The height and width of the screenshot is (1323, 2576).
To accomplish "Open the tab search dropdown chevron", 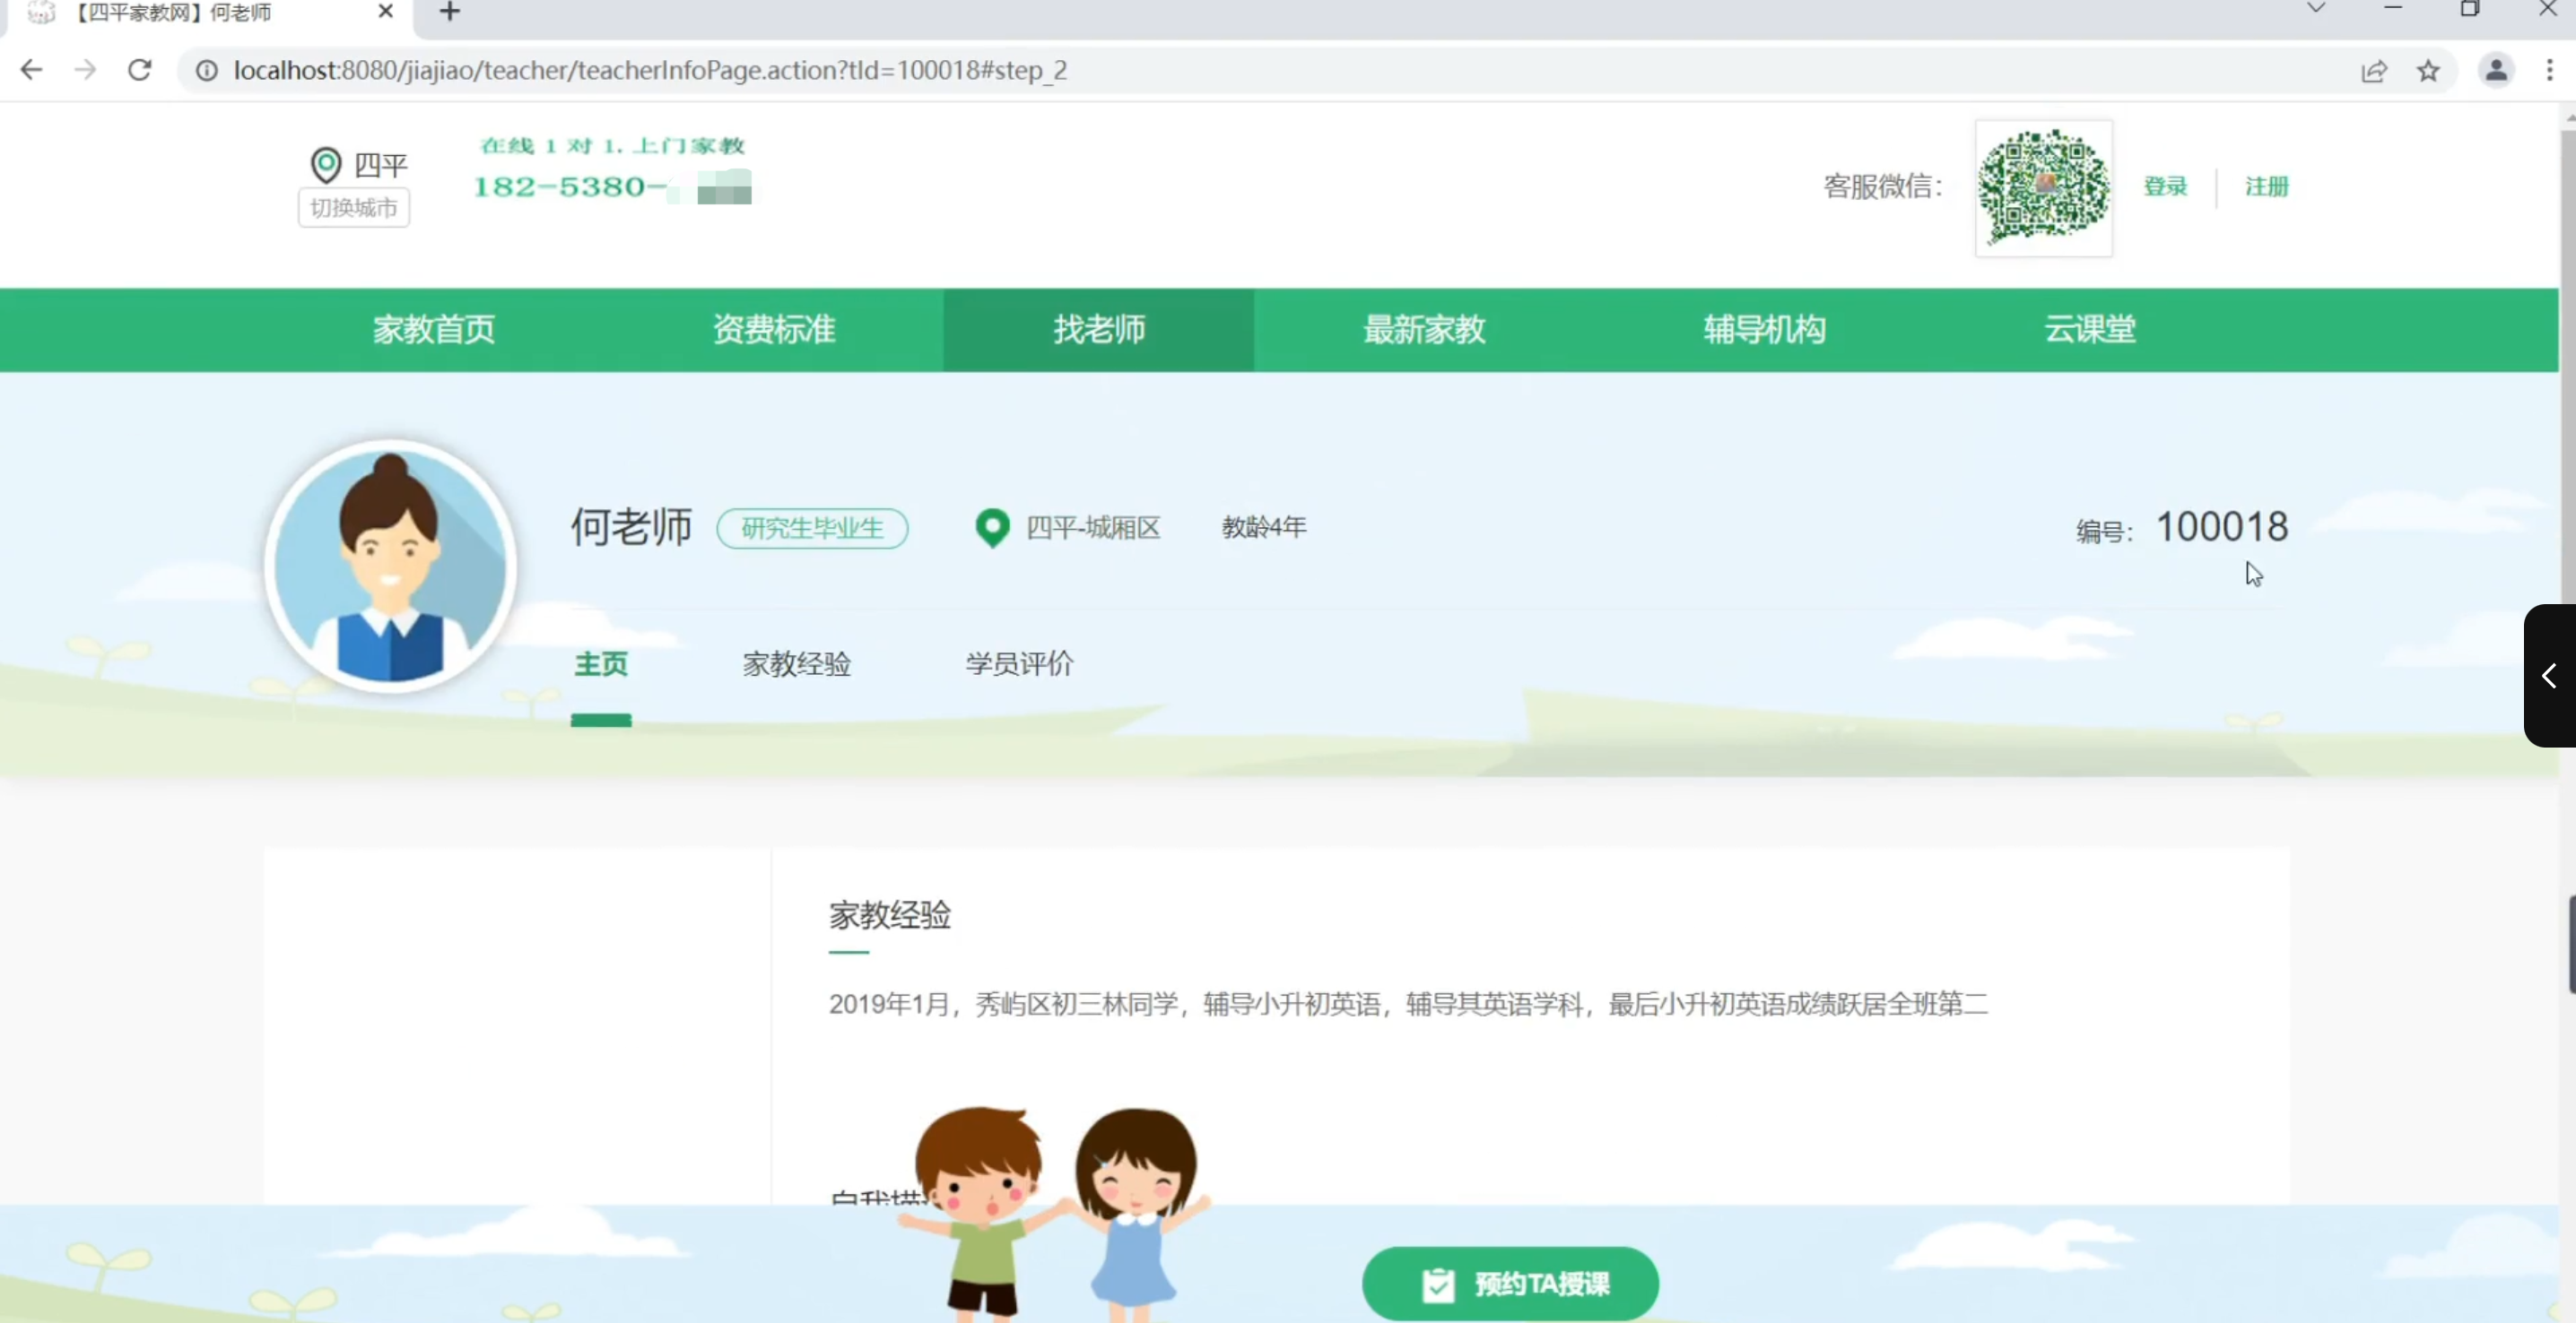I will (x=2315, y=9).
